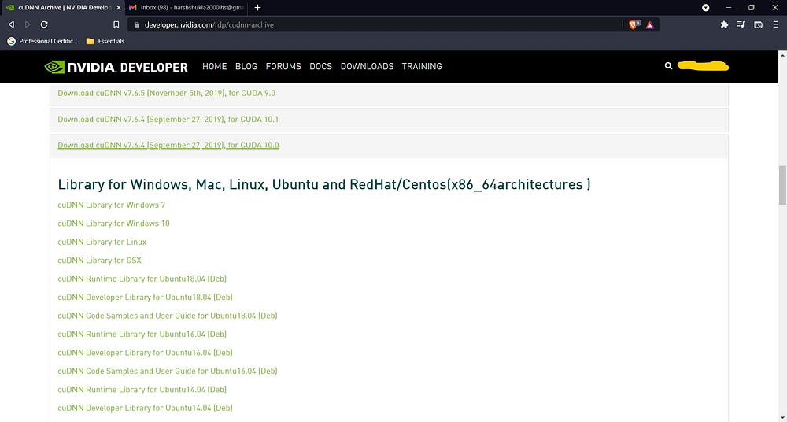Open Code Samples and User Guide Ubuntu18.04
The width and height of the screenshot is (787, 422).
pyautogui.click(x=168, y=316)
